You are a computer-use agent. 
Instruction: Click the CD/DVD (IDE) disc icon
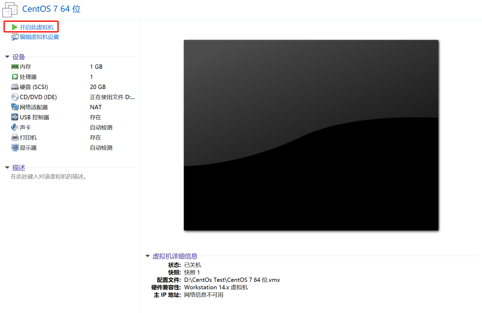pyautogui.click(x=15, y=97)
